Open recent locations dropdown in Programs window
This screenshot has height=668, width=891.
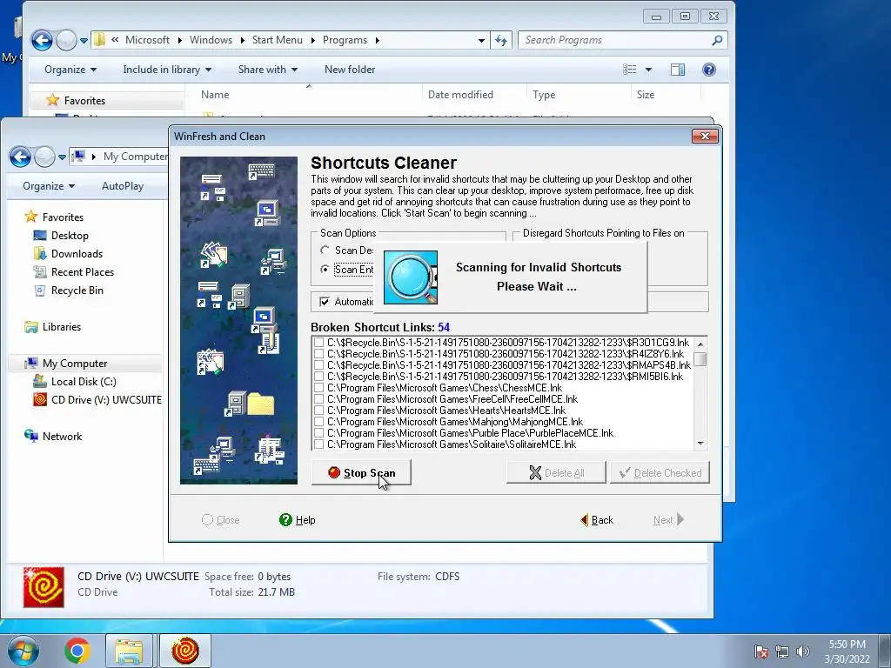click(x=84, y=40)
